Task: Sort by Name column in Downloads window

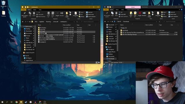Action: pyautogui.click(x=122, y=25)
